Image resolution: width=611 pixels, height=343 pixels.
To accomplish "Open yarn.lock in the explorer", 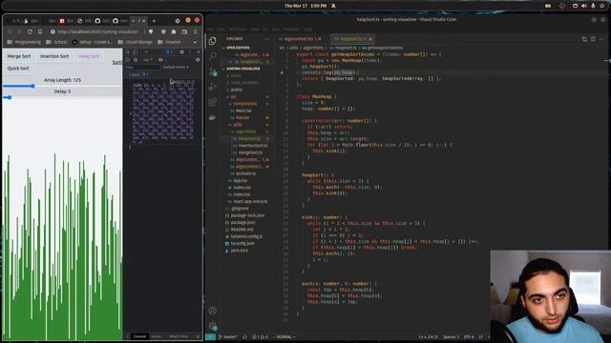I will pyautogui.click(x=239, y=251).
